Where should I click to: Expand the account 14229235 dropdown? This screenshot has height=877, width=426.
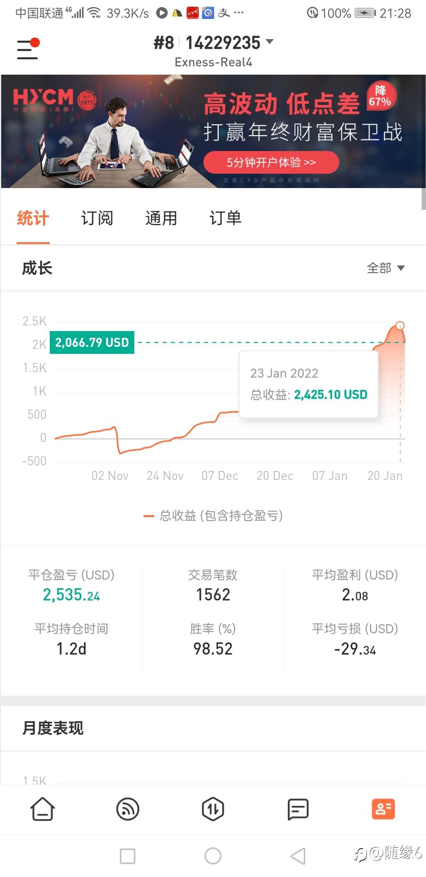[x=269, y=42]
